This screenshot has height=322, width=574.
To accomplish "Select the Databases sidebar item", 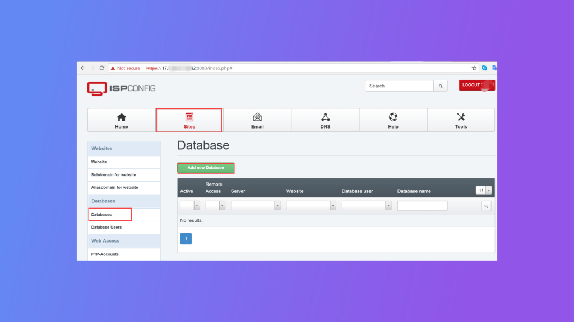I will coord(110,214).
